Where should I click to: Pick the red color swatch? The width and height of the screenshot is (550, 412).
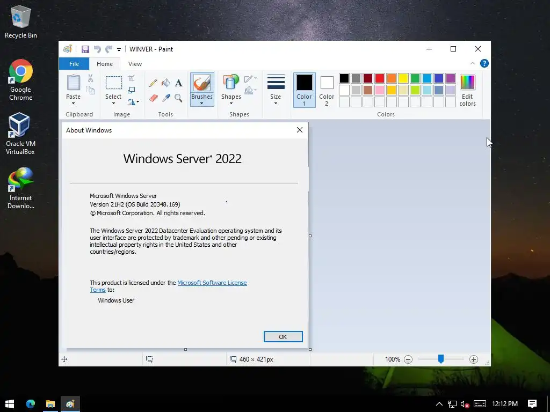click(x=380, y=78)
